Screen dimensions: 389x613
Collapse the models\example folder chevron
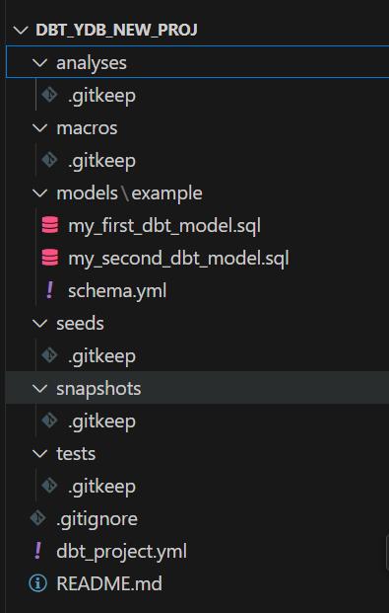[x=40, y=193]
